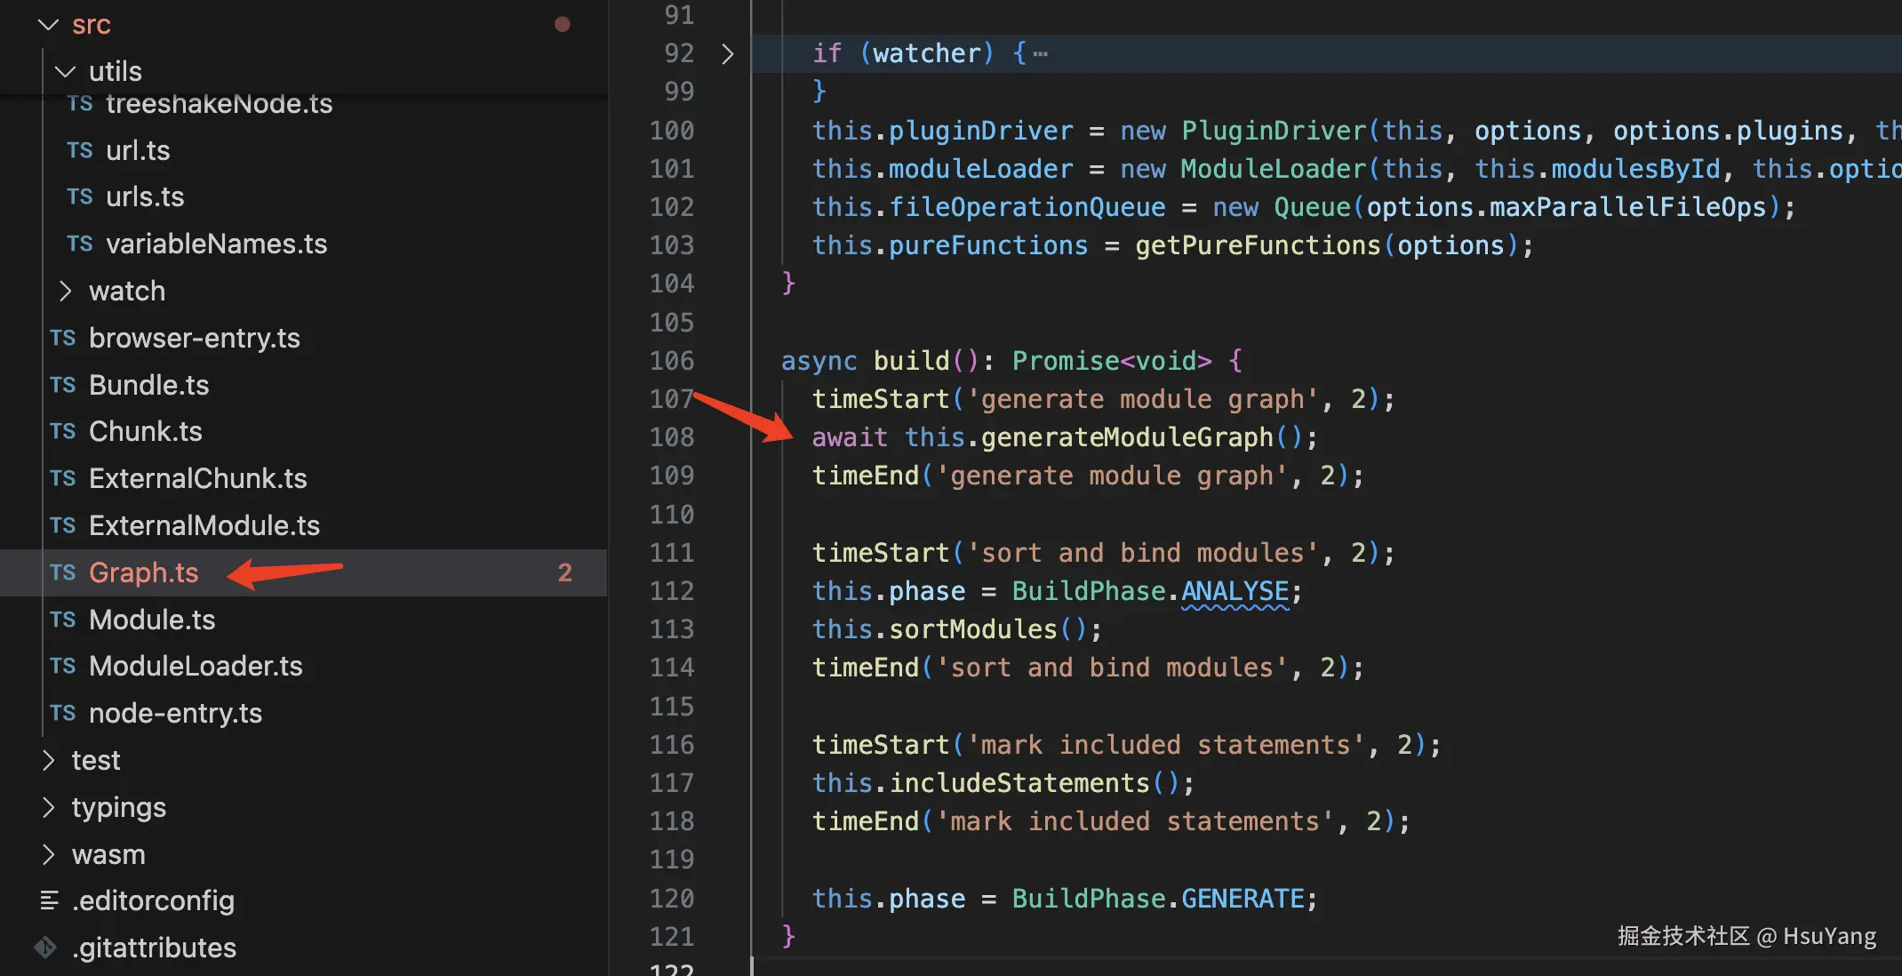Click the problems badge 2 on Graph.ts
The image size is (1902, 976).
(564, 572)
